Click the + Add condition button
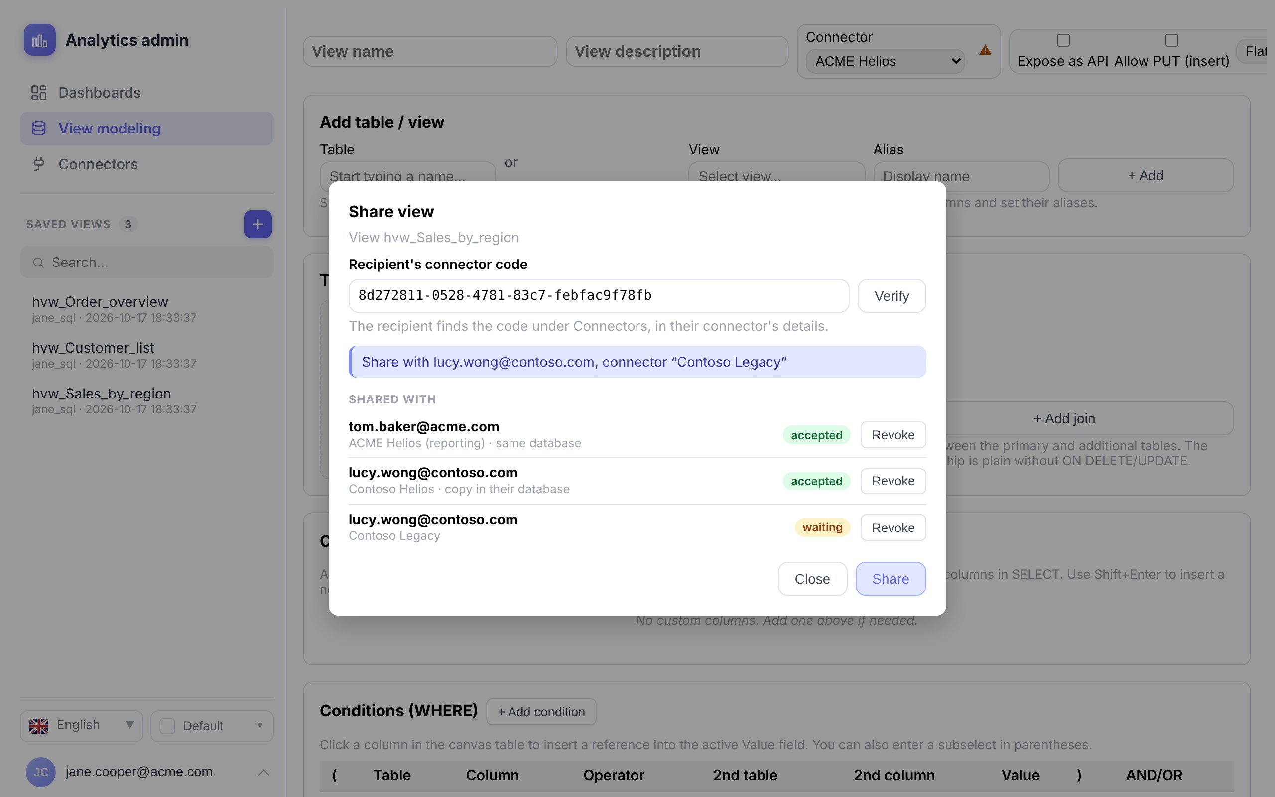The image size is (1275, 797). click(541, 712)
